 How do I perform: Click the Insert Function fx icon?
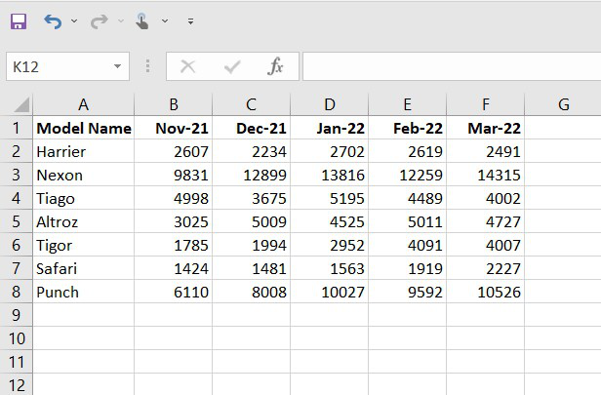pyautogui.click(x=275, y=66)
